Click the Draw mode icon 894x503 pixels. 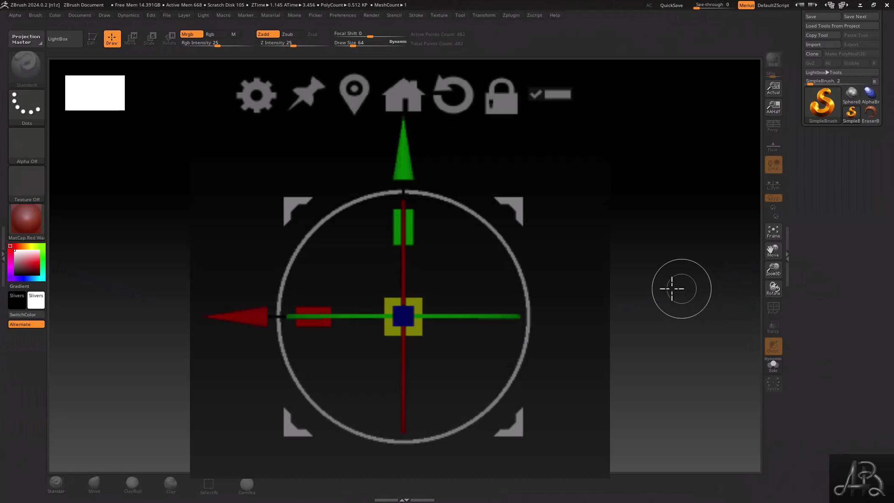[112, 39]
